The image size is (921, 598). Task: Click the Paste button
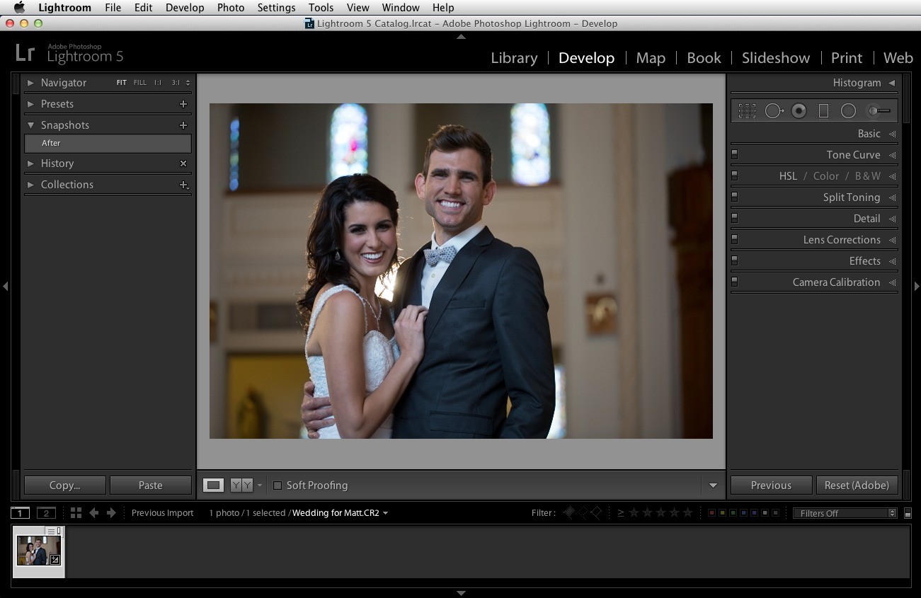pyautogui.click(x=151, y=485)
